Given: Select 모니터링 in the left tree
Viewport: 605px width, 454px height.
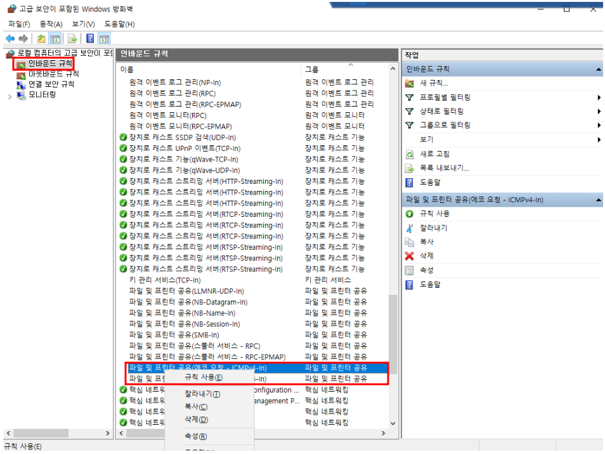Looking at the screenshot, I should (42, 94).
